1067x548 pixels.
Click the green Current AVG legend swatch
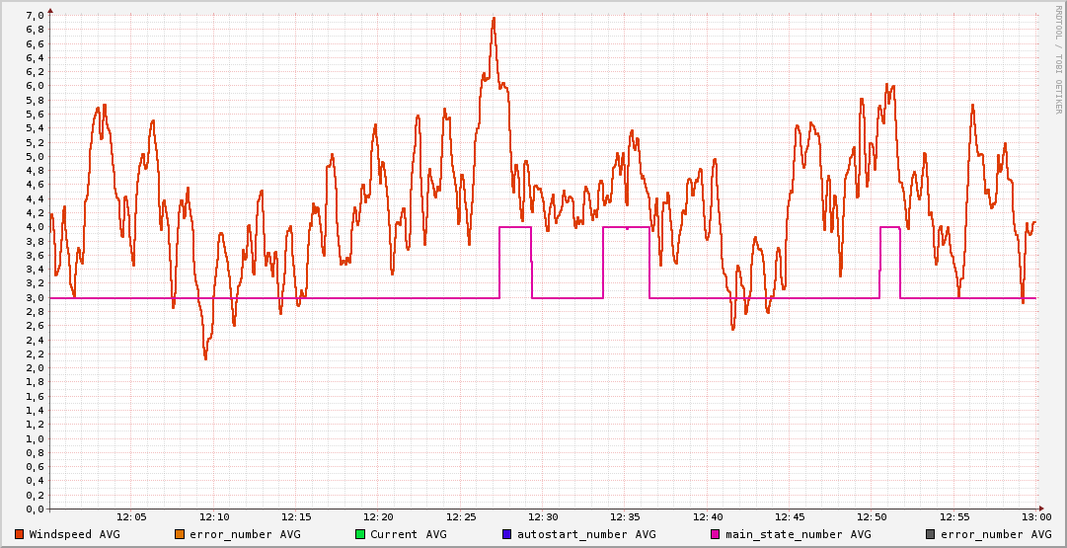click(359, 534)
